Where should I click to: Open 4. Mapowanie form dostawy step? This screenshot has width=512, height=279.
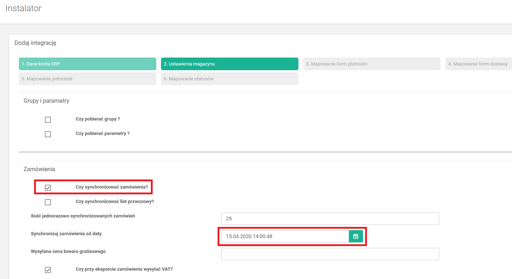(x=478, y=64)
